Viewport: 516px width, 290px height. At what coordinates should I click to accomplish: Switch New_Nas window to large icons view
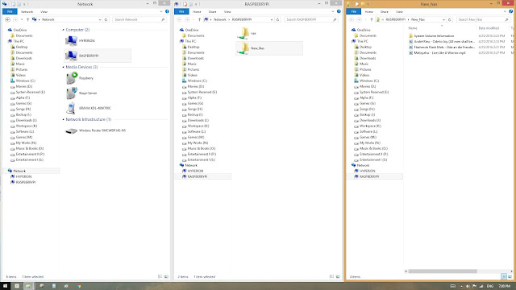click(510, 276)
